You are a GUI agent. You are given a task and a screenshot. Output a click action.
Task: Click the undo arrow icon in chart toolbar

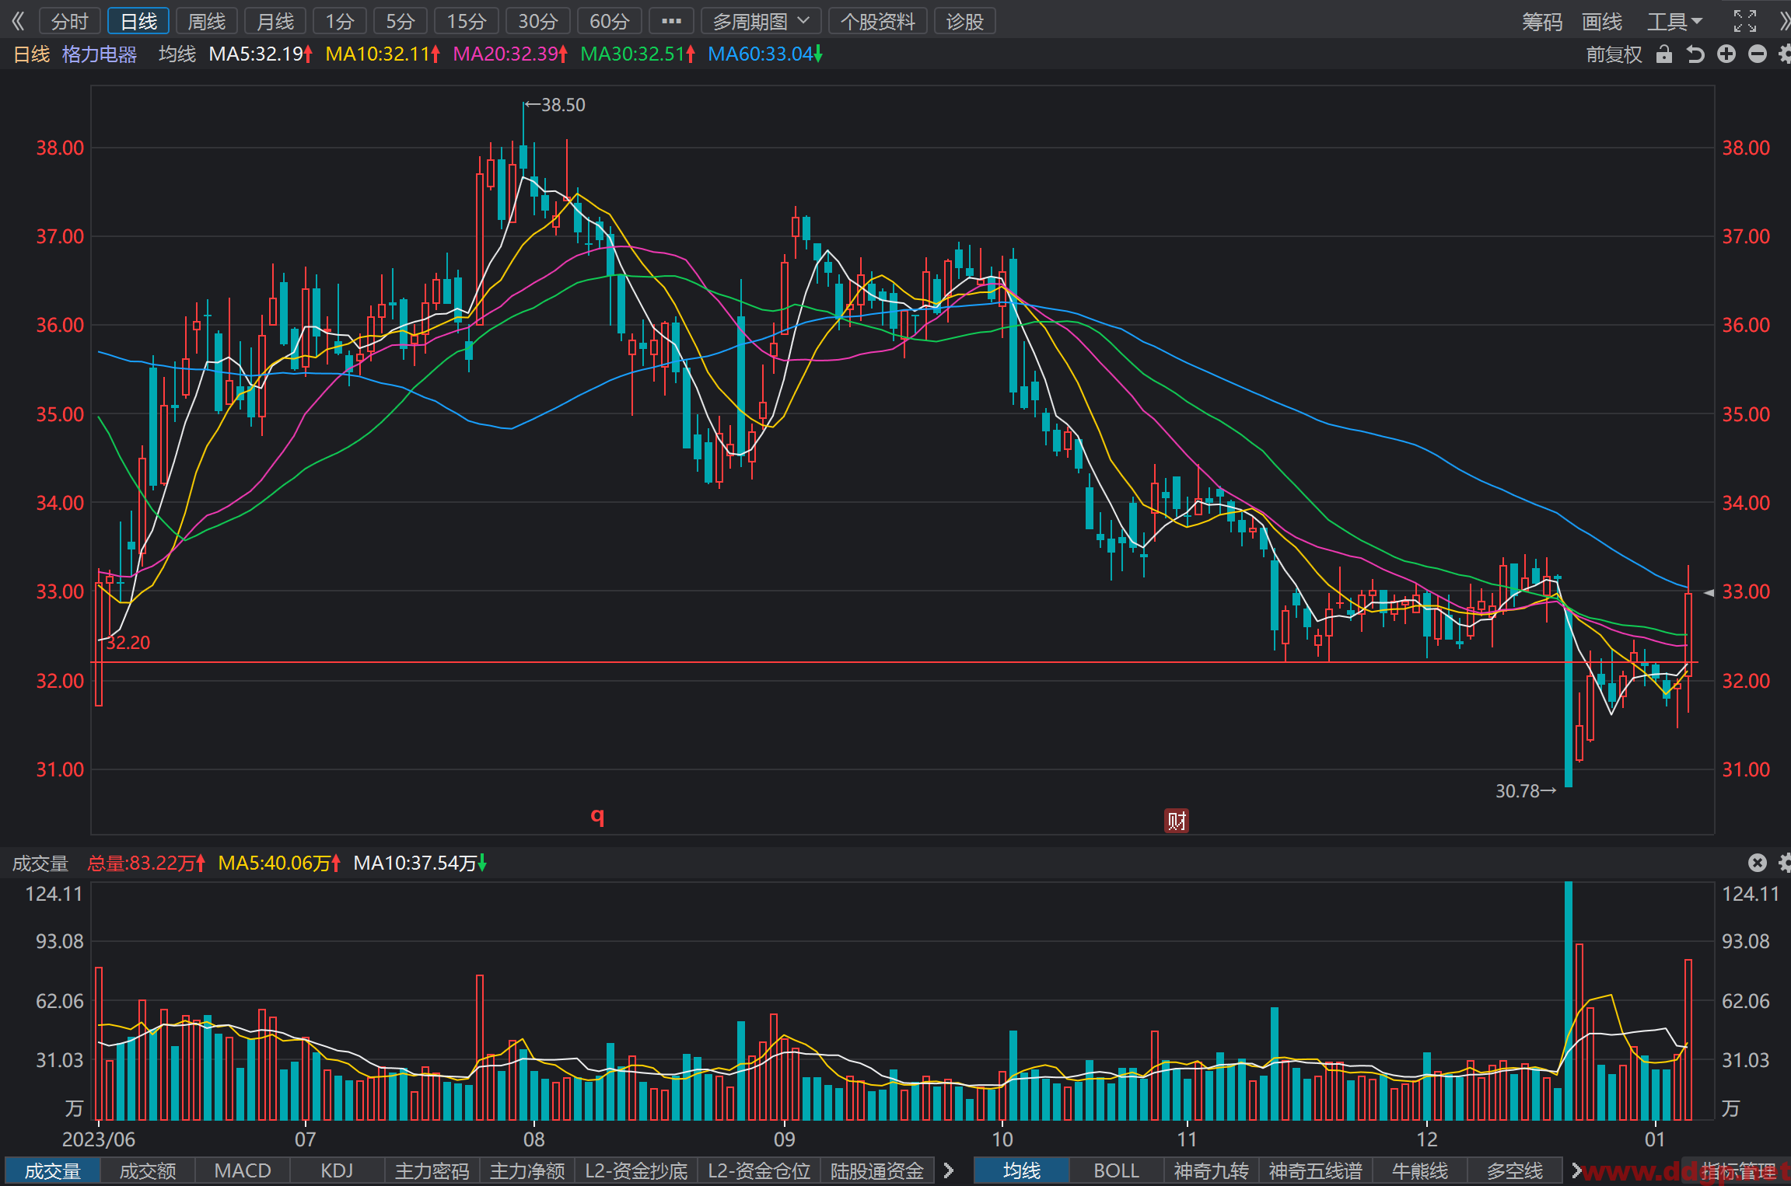[x=1695, y=54]
